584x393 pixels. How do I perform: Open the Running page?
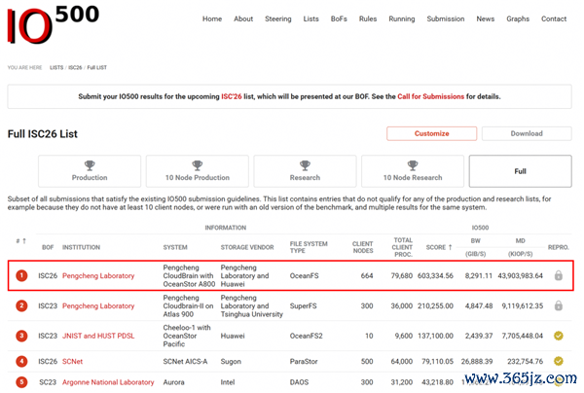(401, 18)
